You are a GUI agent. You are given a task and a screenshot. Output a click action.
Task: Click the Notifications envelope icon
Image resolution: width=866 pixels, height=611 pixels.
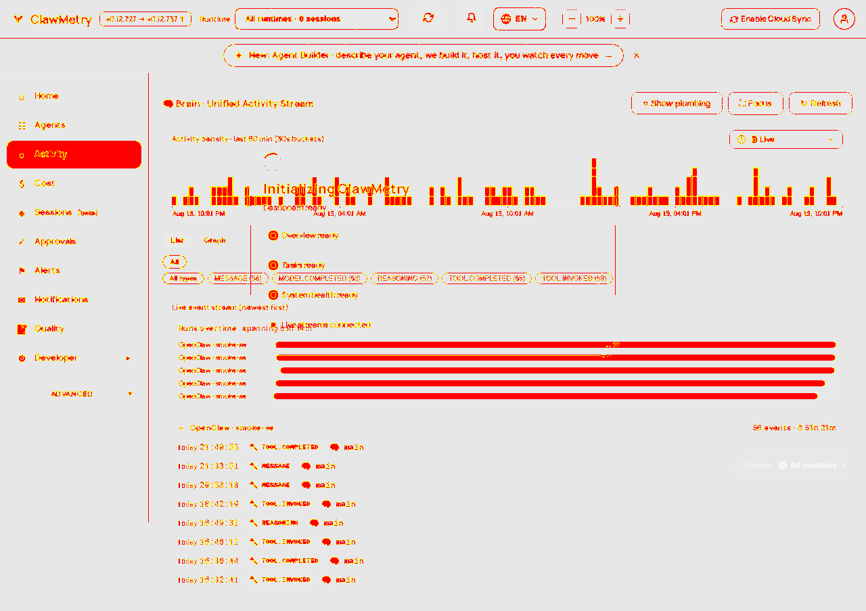[x=22, y=300]
